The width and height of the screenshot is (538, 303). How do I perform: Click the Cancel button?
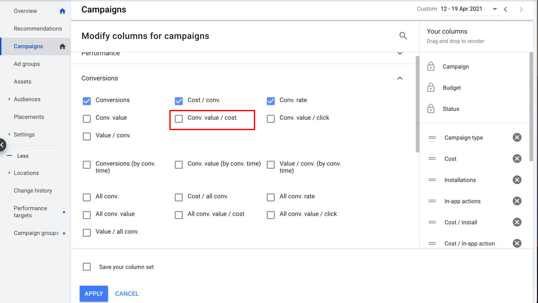pyautogui.click(x=127, y=294)
